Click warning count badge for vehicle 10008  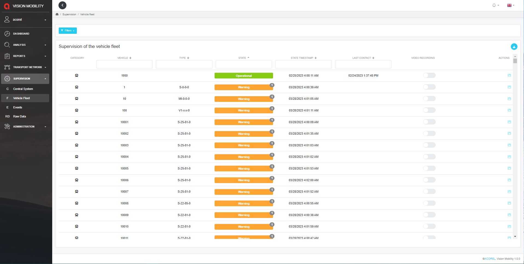tap(272, 201)
